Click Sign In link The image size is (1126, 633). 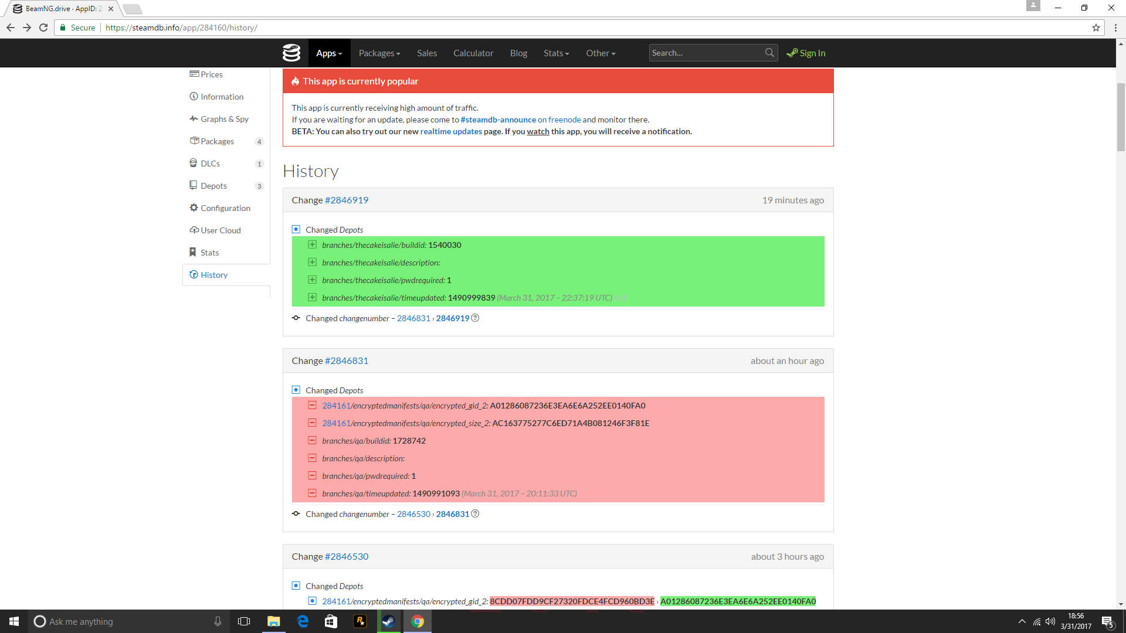tap(806, 53)
